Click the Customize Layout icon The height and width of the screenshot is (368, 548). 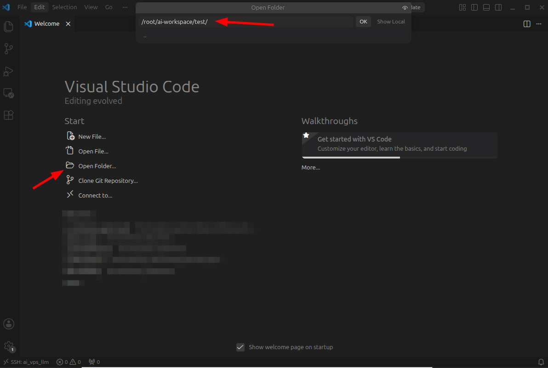[x=462, y=7]
